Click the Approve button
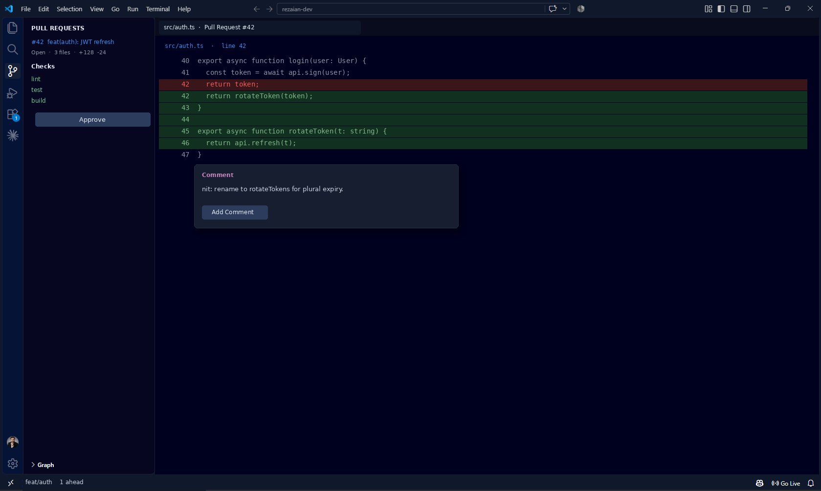Viewport: 821px width, 491px height. point(93,120)
